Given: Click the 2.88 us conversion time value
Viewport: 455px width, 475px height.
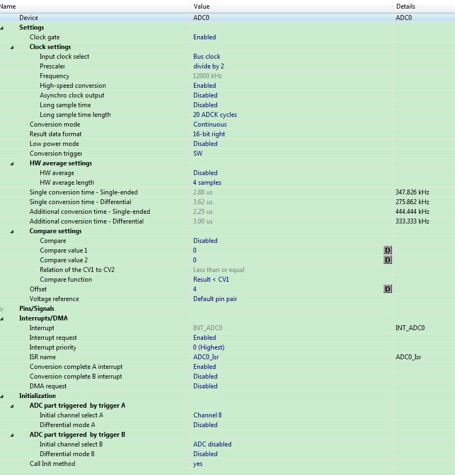Looking at the screenshot, I should [x=202, y=192].
